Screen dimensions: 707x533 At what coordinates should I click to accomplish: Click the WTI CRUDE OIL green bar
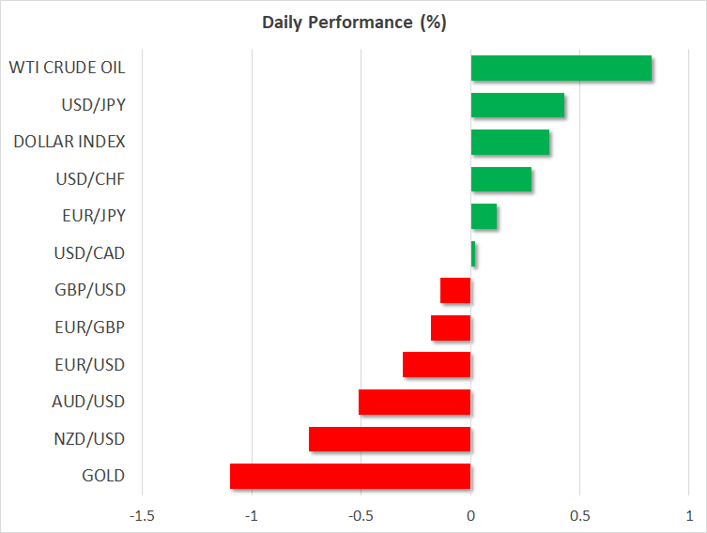[x=561, y=69]
